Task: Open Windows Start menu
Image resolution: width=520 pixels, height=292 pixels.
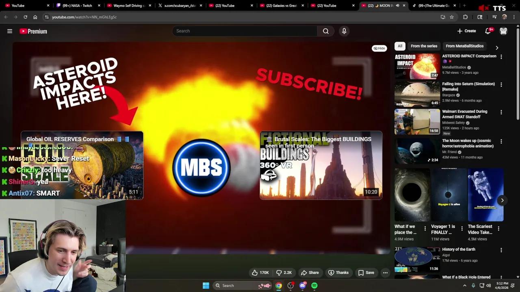Action: coord(206,286)
